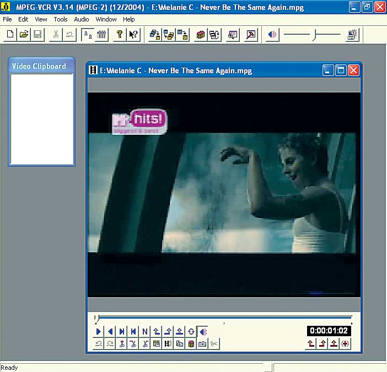
Task: Open the Edit menu
Action: [23, 19]
